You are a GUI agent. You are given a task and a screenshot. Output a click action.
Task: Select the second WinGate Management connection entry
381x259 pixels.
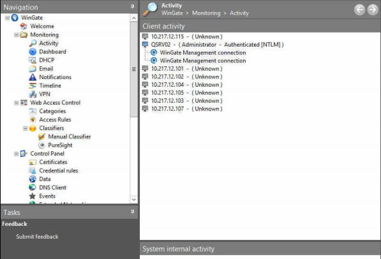203,61
